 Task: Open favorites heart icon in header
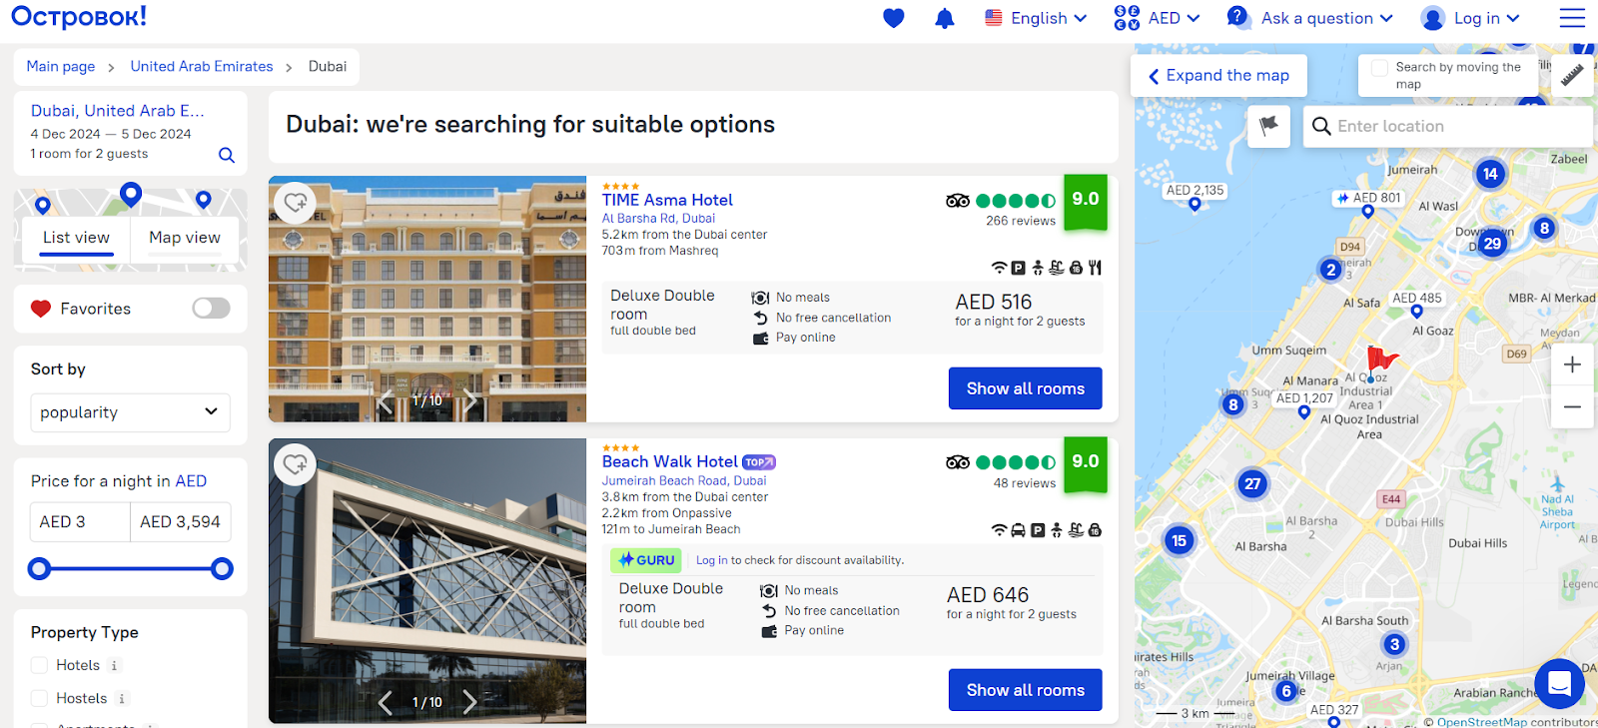[x=894, y=18]
